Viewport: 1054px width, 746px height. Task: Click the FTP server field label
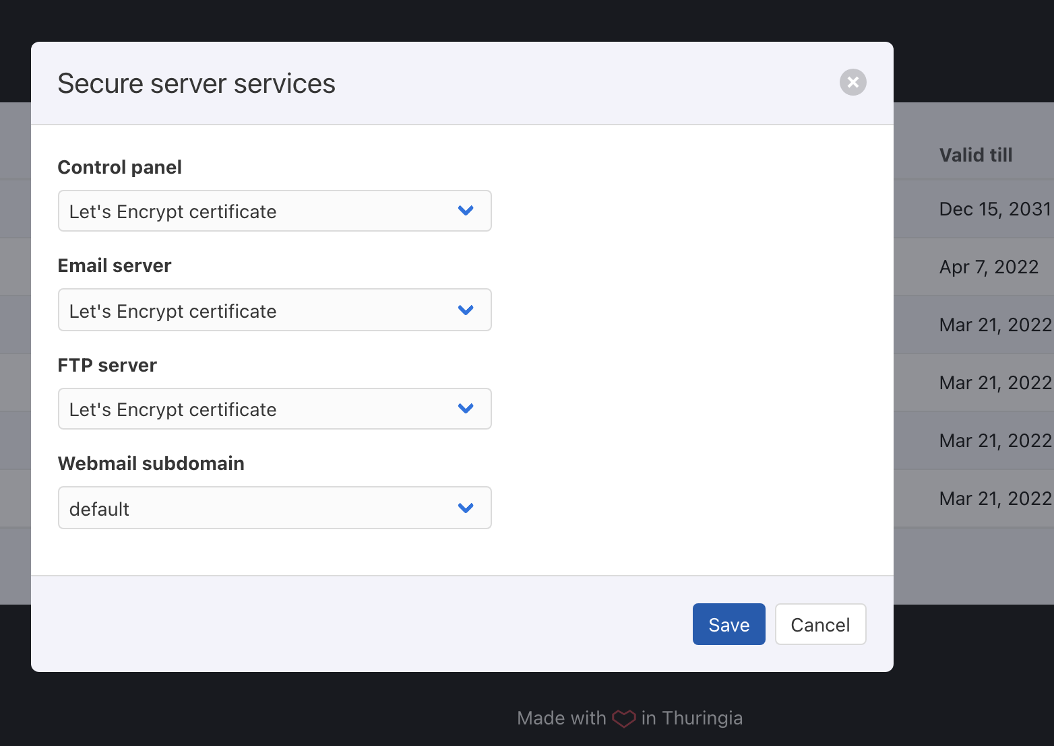[107, 365]
